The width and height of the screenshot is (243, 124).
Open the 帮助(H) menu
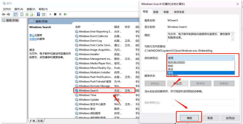(x=43, y=9)
